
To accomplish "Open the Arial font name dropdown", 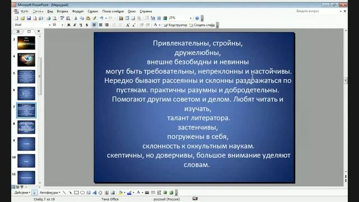I will pos(50,25).
